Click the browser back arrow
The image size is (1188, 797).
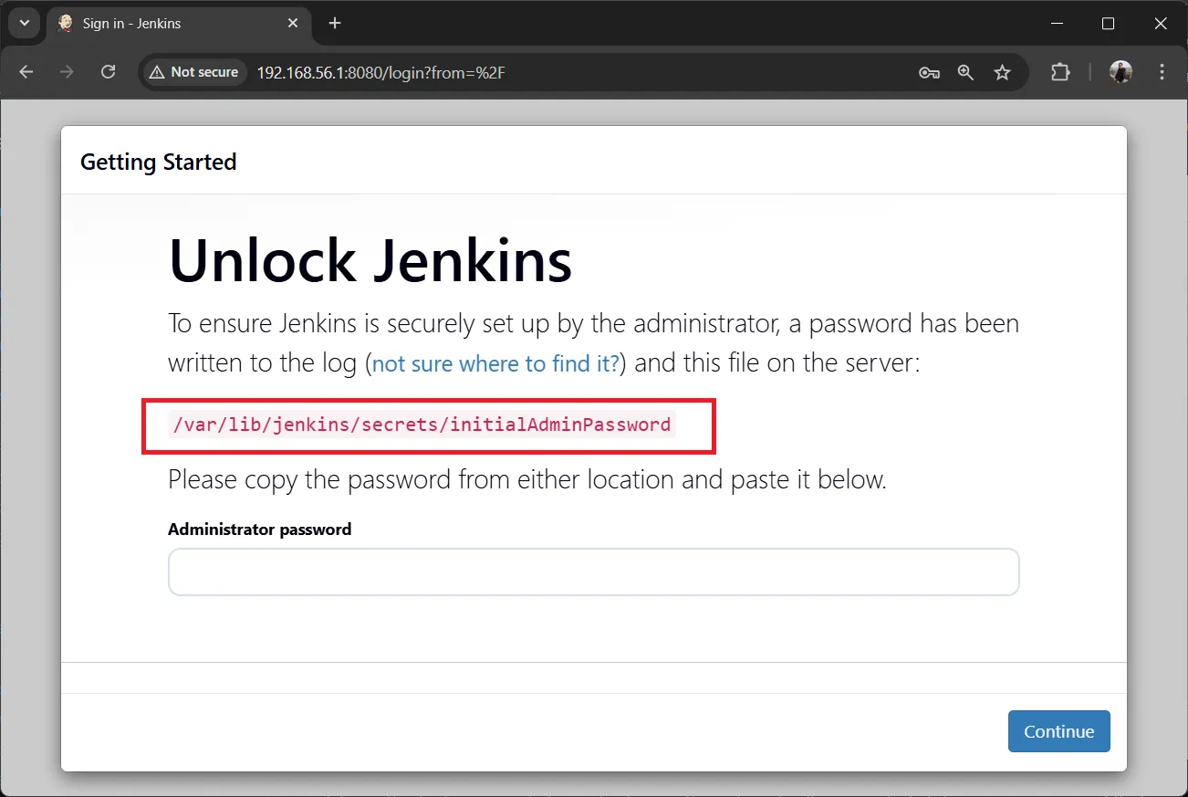(26, 71)
